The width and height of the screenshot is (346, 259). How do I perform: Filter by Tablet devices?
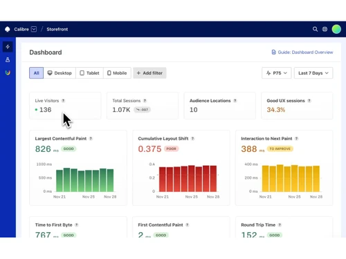[x=89, y=73]
